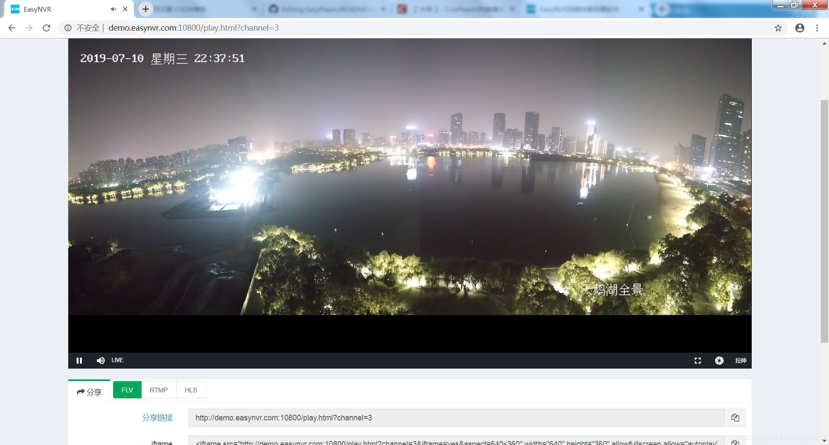Switch to the GitHub browser tab

click(327, 9)
